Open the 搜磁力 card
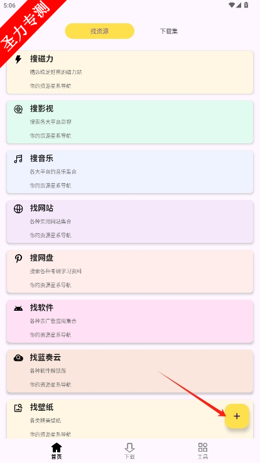Image resolution: width=260 pixels, height=463 pixels. (x=130, y=72)
